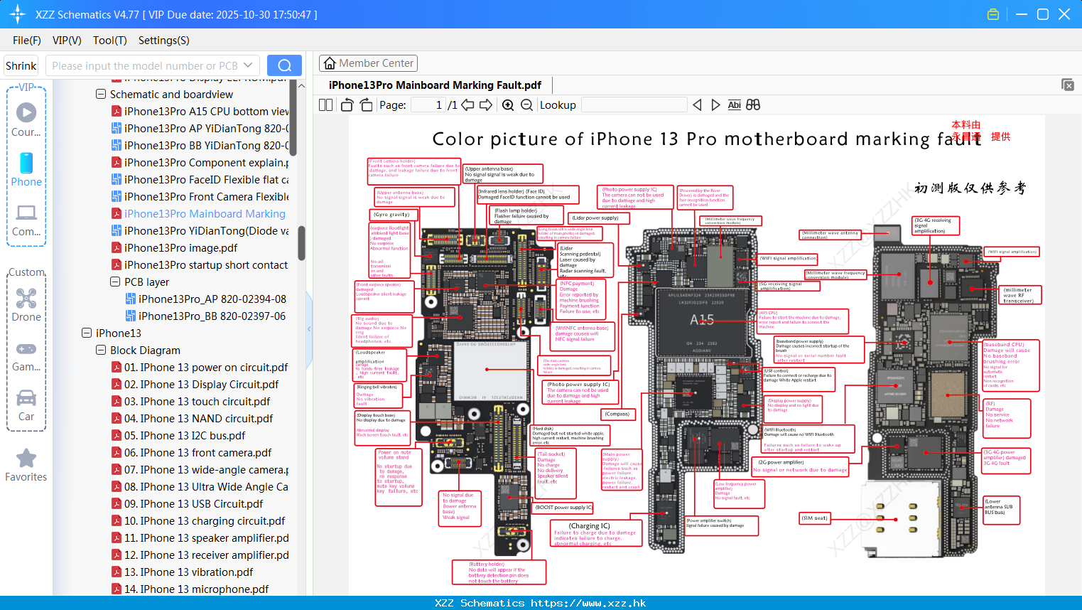The width and height of the screenshot is (1082, 610).
Task: Open iPhone13Pro startup short contact
Action: pos(200,264)
